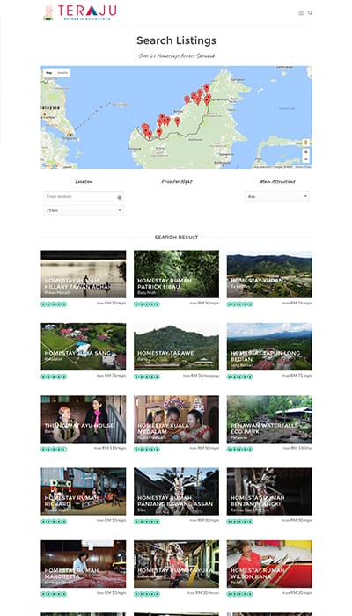
Task: Open the Main Attractions dropdown set to Any
Action: pyautogui.click(x=277, y=196)
